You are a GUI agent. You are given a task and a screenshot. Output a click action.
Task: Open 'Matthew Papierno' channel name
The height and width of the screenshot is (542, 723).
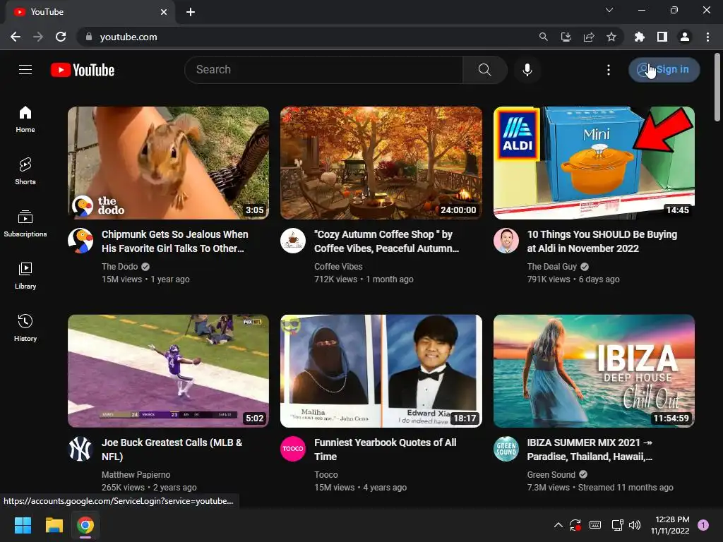[136, 475]
